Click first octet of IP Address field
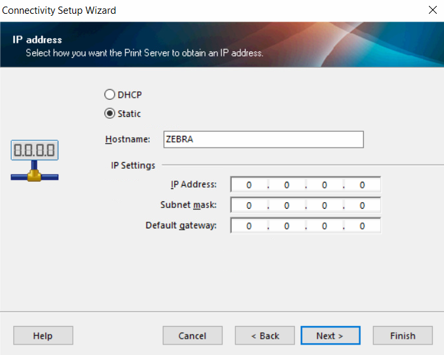 pyautogui.click(x=250, y=185)
